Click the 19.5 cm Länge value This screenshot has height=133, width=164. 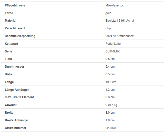(111, 82)
